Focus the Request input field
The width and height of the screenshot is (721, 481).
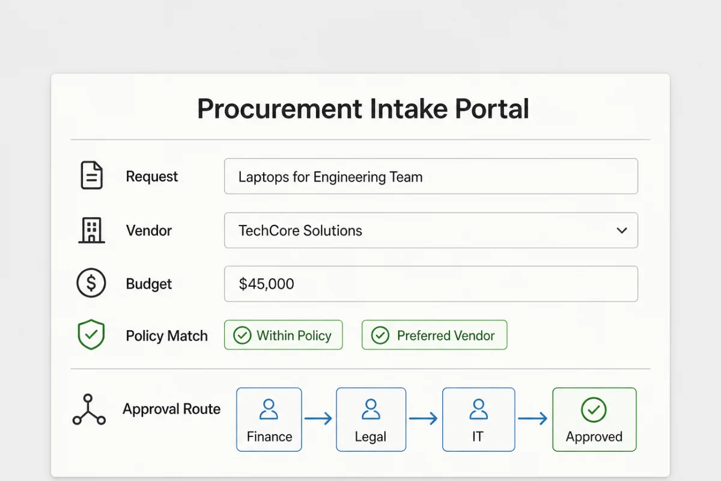coord(431,176)
